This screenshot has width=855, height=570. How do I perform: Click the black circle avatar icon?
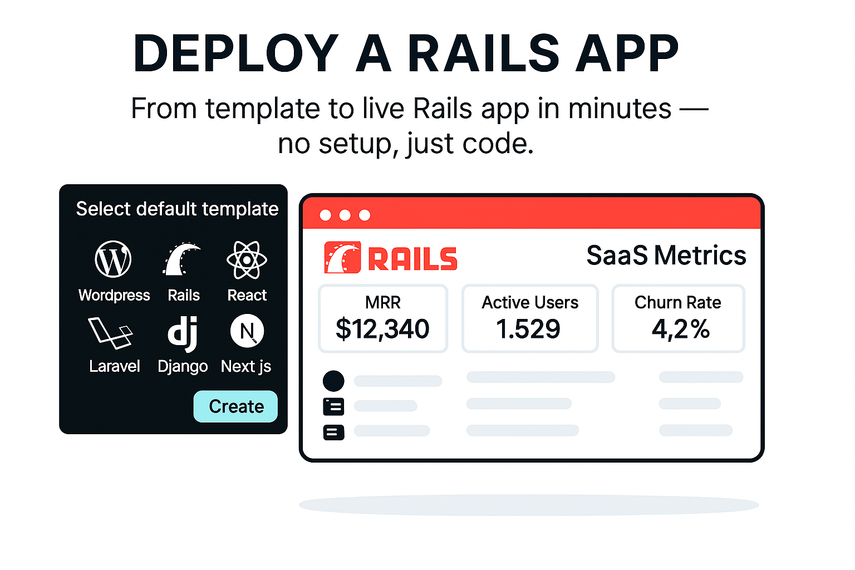point(333,381)
